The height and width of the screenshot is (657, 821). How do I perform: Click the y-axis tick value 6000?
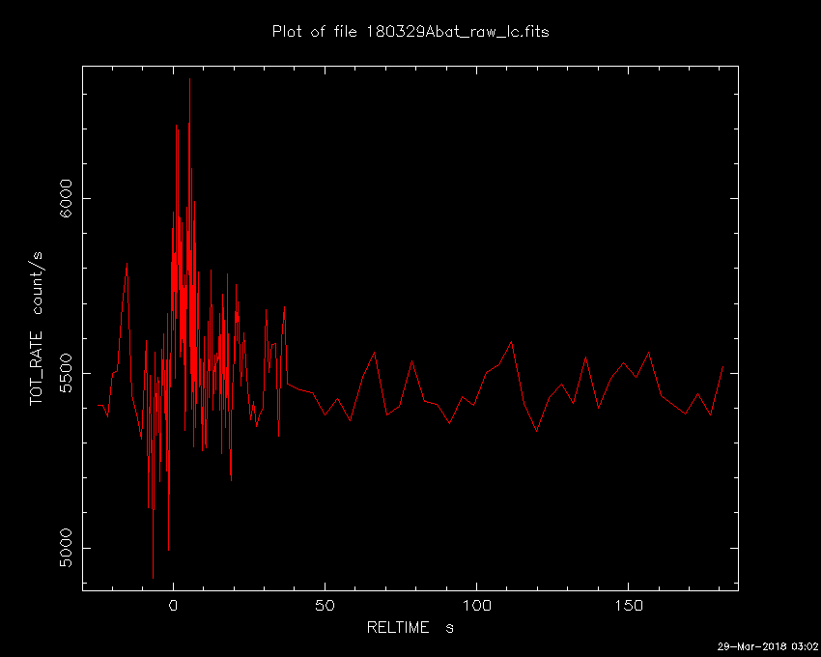coord(66,199)
